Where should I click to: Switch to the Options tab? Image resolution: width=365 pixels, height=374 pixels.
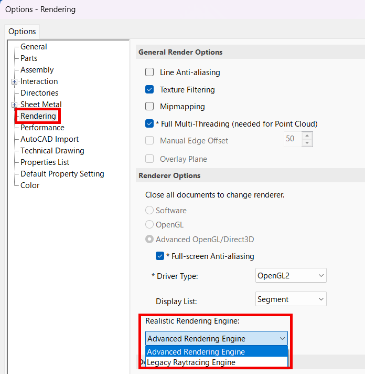click(22, 32)
